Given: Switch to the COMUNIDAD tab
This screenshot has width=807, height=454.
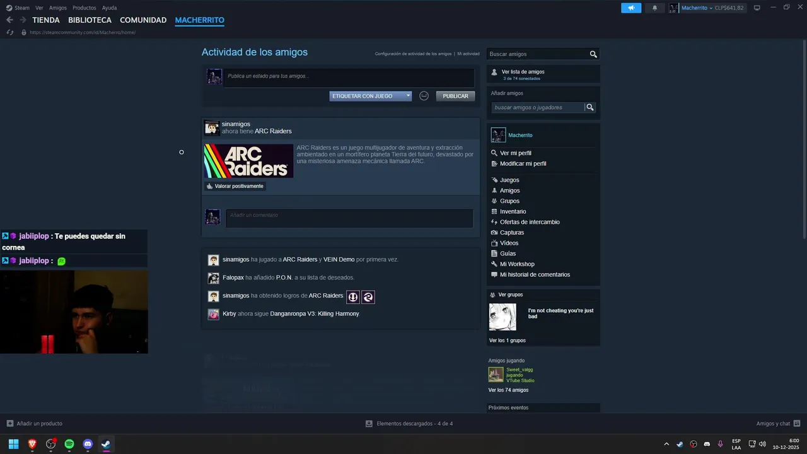Looking at the screenshot, I should [x=143, y=20].
